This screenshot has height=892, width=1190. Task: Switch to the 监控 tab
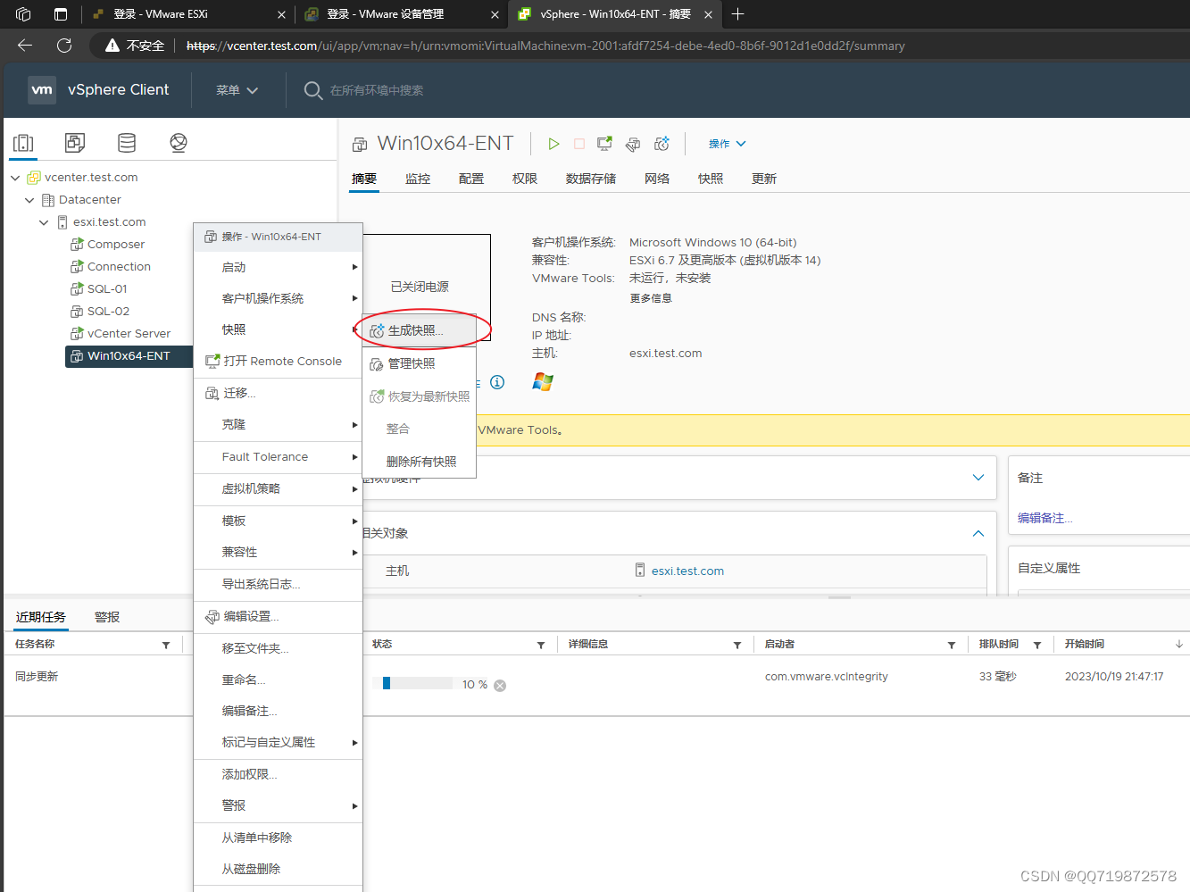[418, 179]
